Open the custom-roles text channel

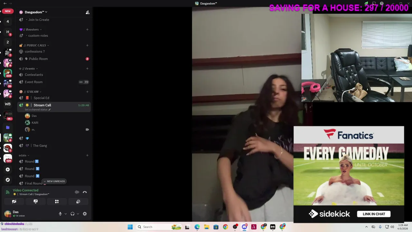pyautogui.click(x=38, y=35)
